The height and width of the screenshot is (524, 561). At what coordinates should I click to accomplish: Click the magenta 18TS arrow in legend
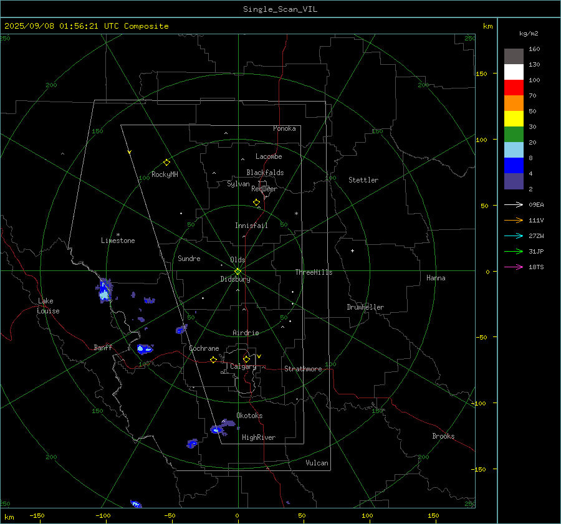tap(514, 267)
